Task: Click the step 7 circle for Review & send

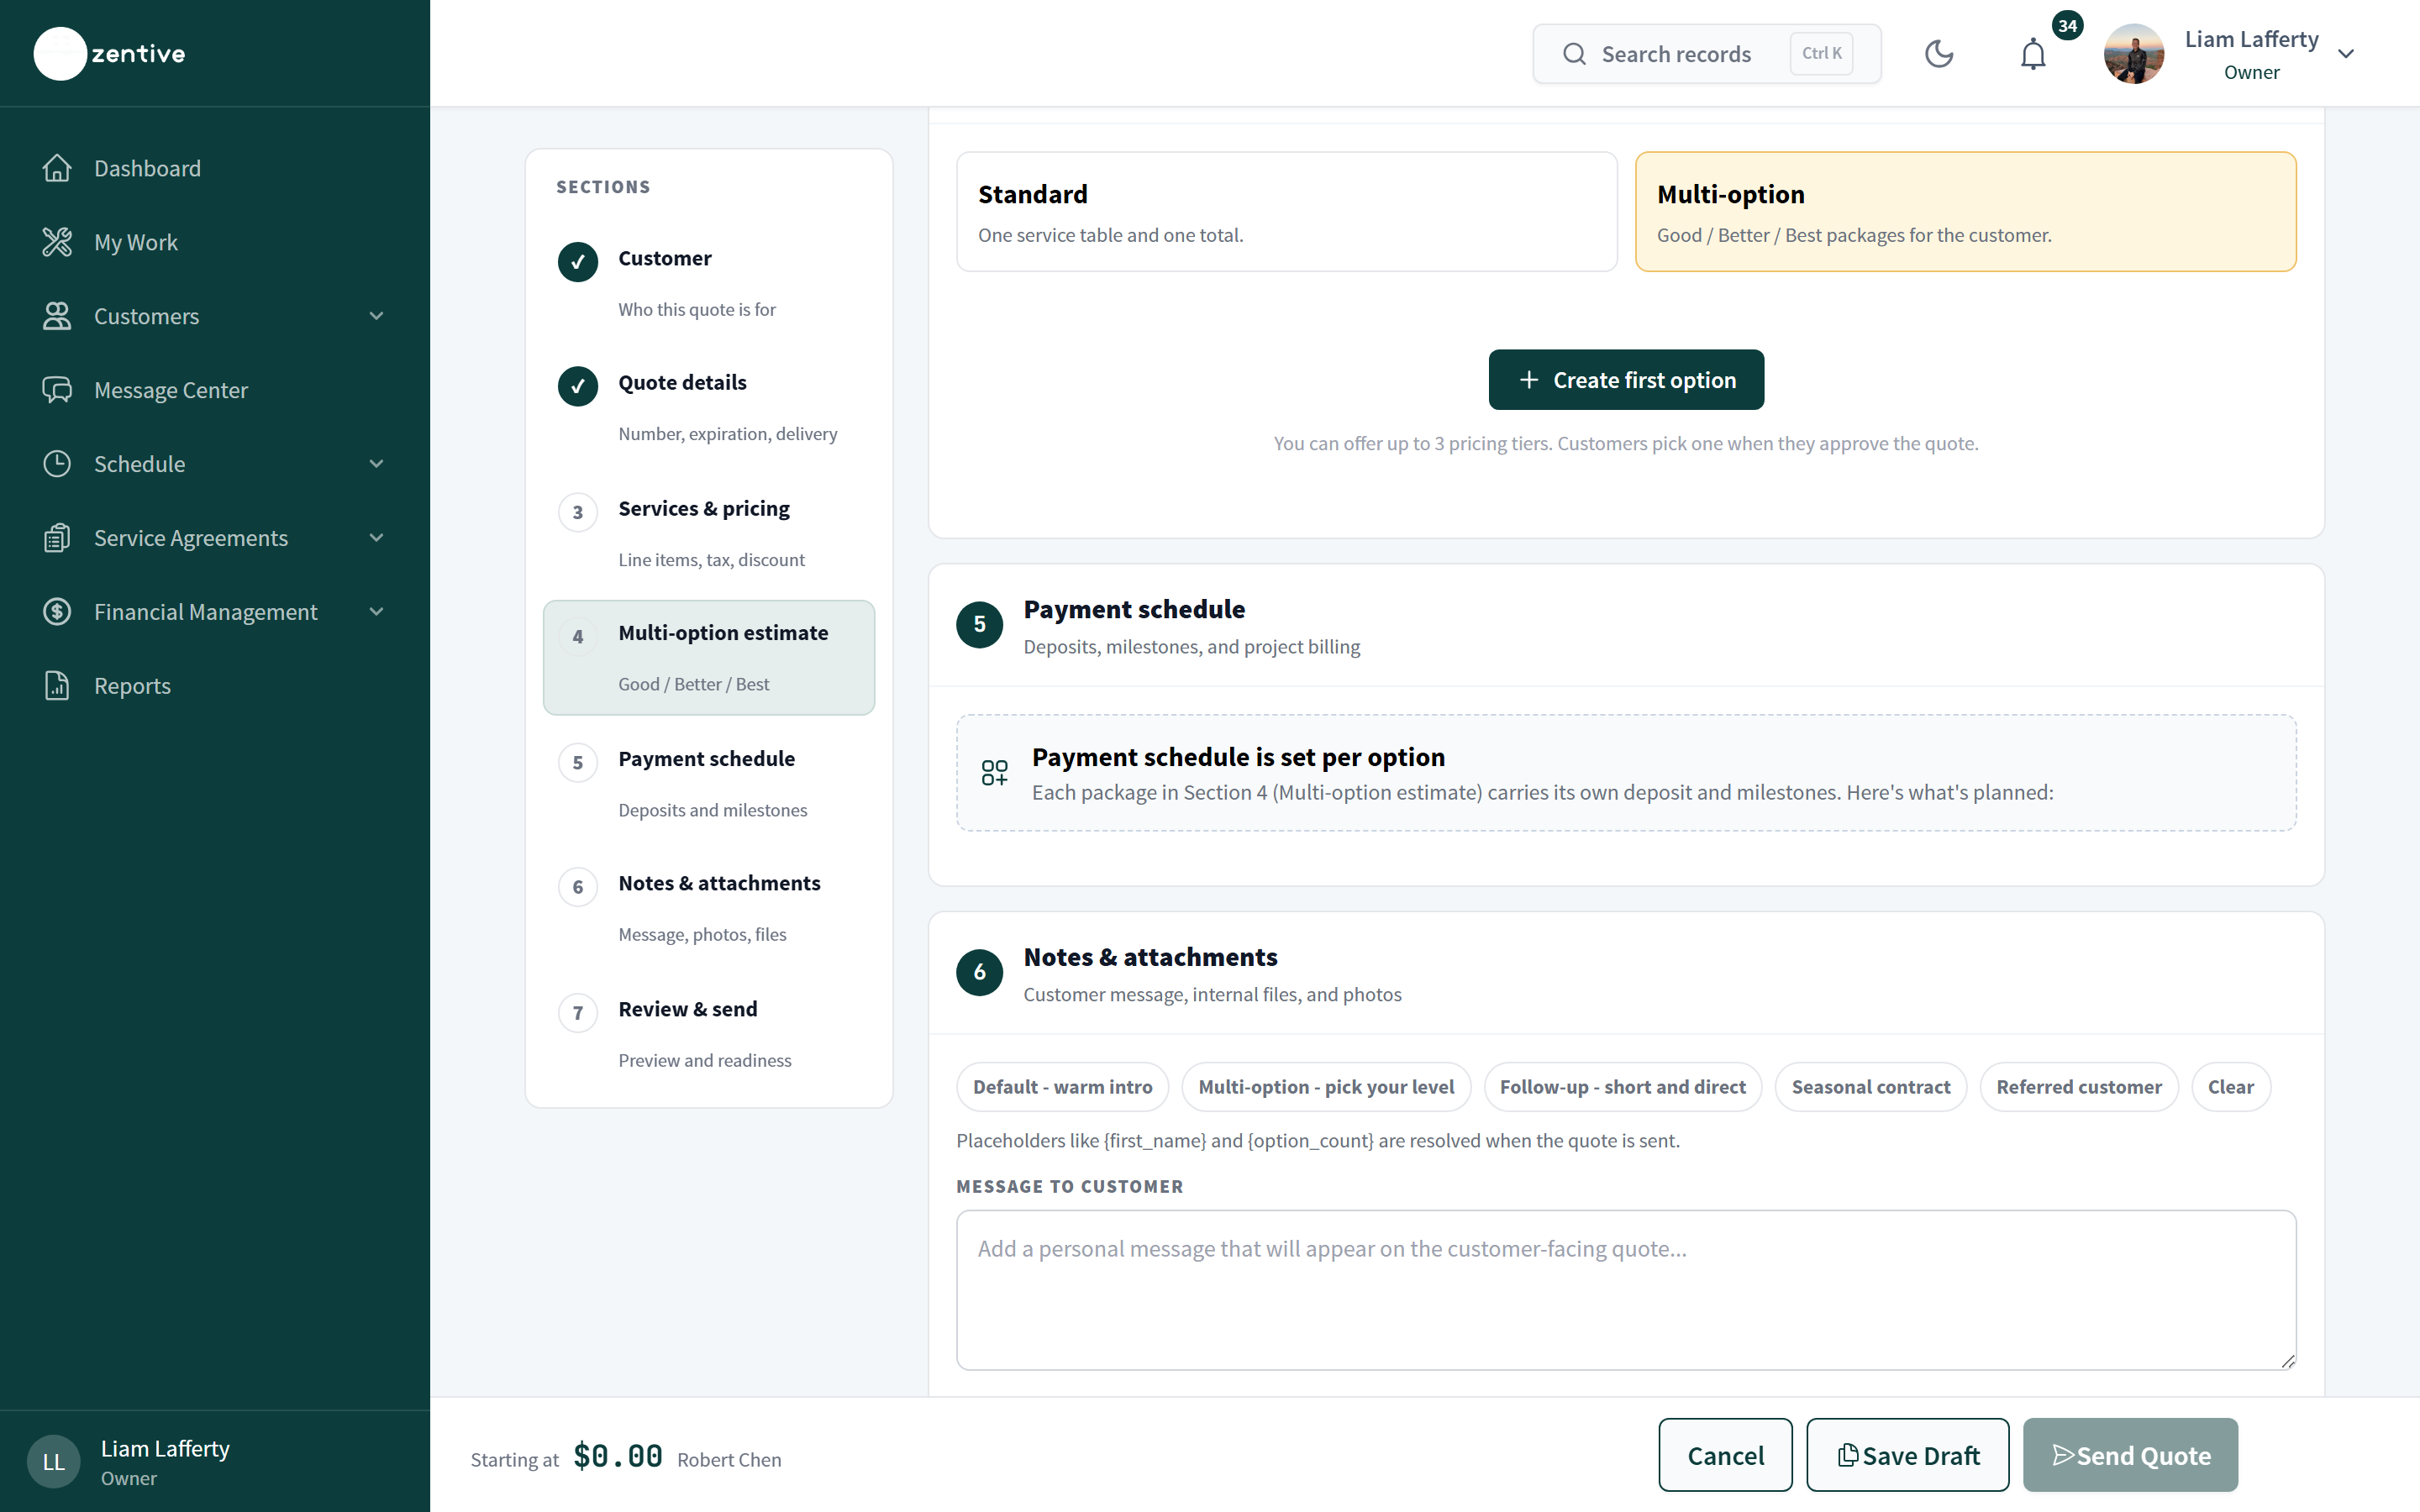Action: tap(578, 1013)
